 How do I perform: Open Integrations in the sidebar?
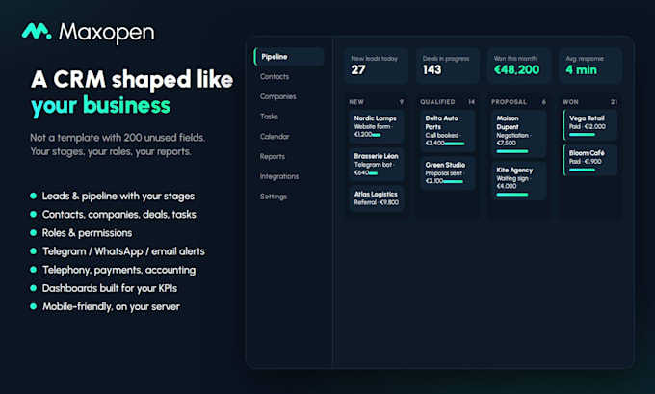pos(279,176)
